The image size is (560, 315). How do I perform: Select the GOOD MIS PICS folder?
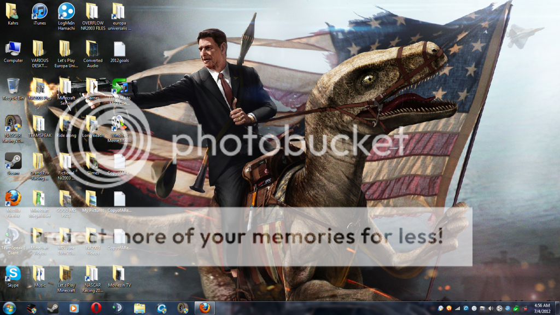pos(66,205)
